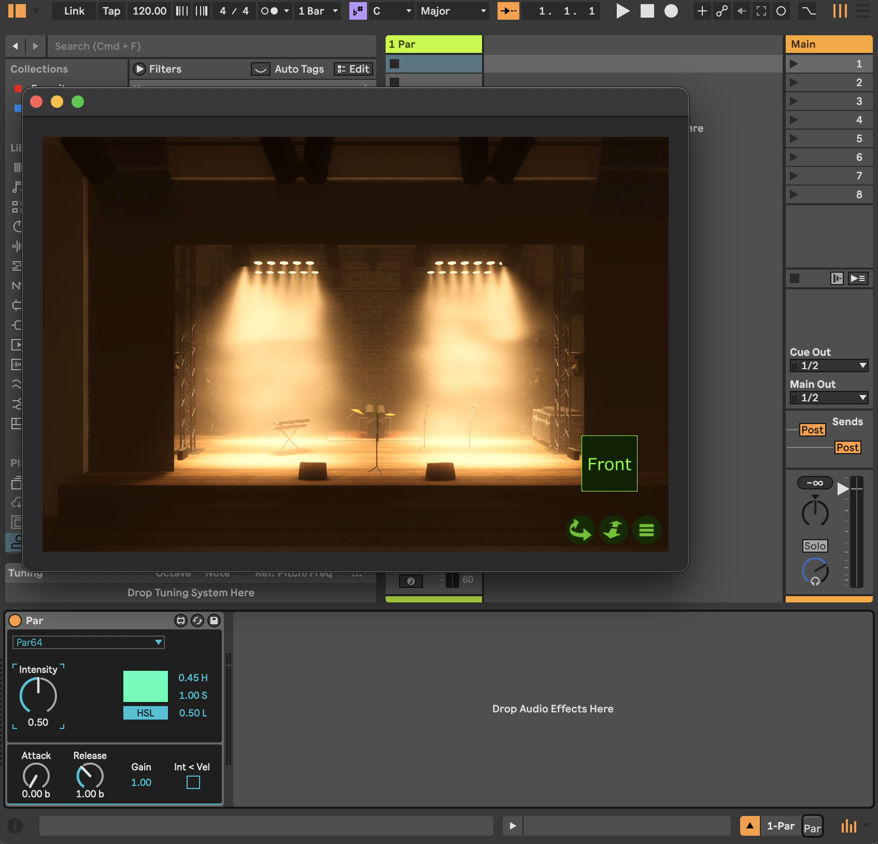Screen dimensions: 878x844
Task: Open the Cue Out 1/2 dropdown
Action: pyautogui.click(x=829, y=365)
